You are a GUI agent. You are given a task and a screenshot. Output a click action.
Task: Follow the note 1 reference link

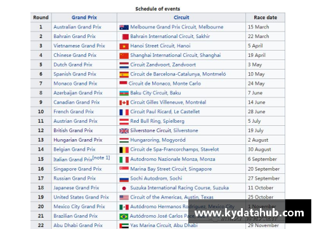(x=101, y=158)
